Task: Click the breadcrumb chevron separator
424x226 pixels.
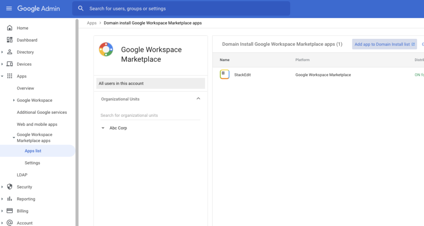Action: (x=100, y=23)
